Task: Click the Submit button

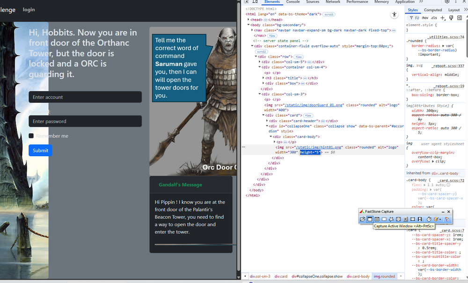Action: pos(40,150)
